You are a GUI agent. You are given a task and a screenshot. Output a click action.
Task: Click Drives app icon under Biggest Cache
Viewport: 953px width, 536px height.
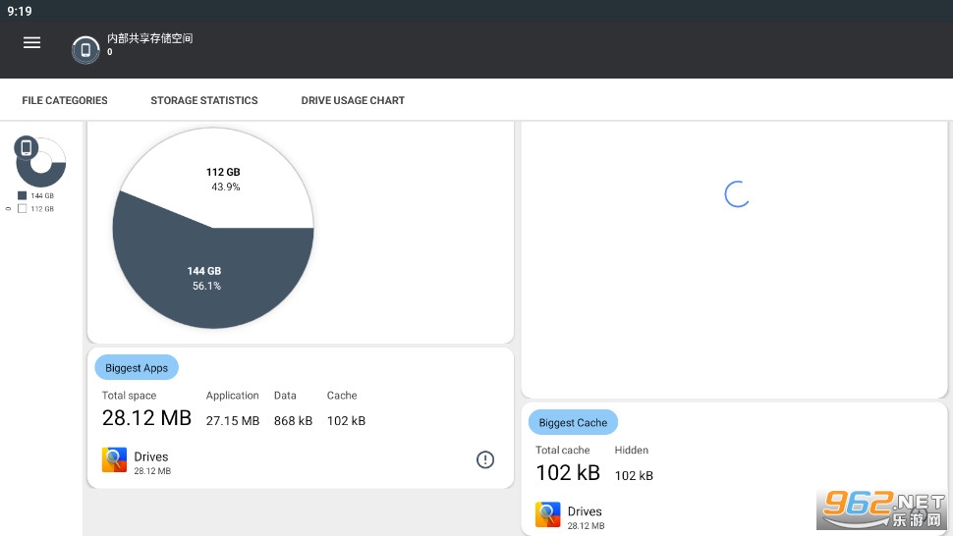[x=548, y=514]
